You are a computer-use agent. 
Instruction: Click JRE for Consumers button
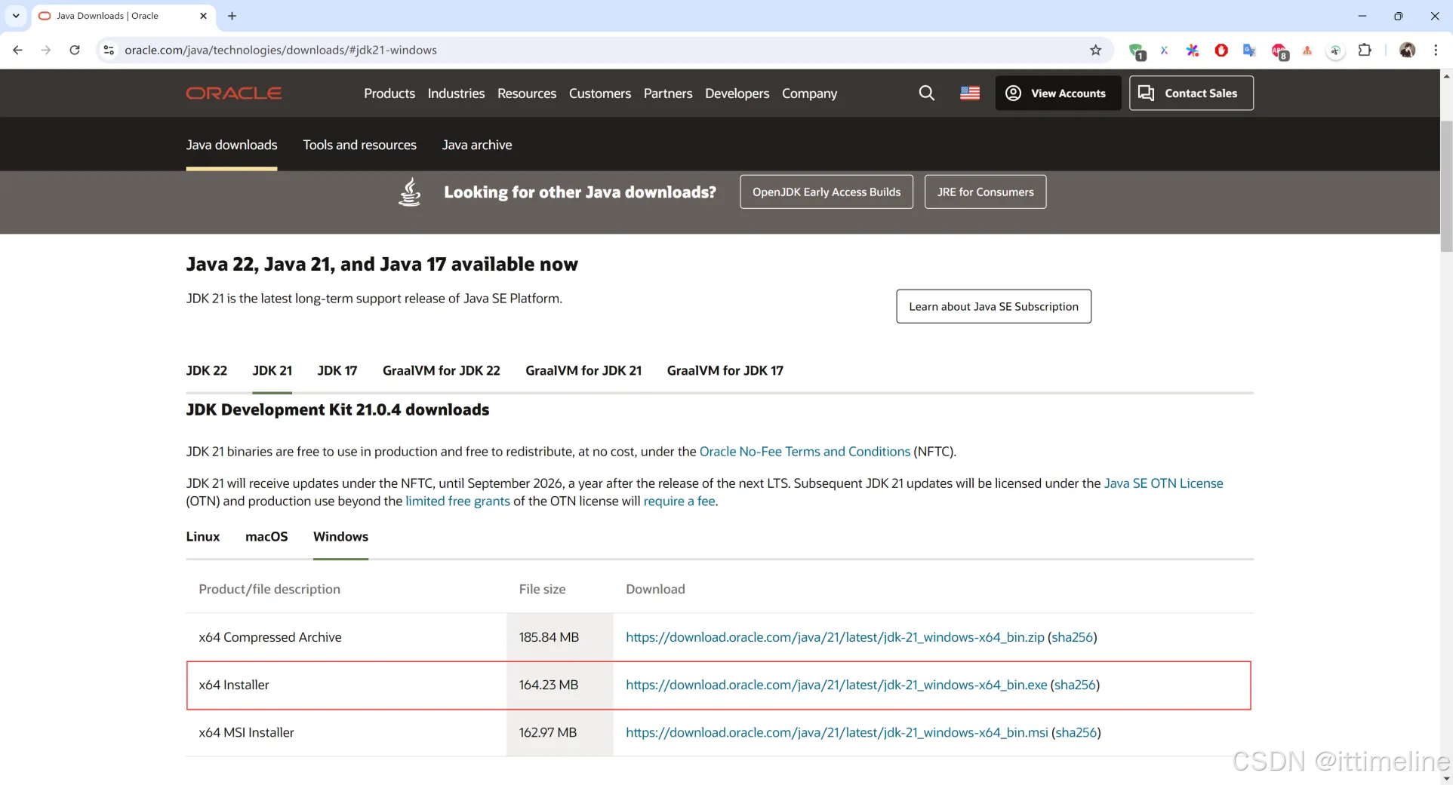985,192
